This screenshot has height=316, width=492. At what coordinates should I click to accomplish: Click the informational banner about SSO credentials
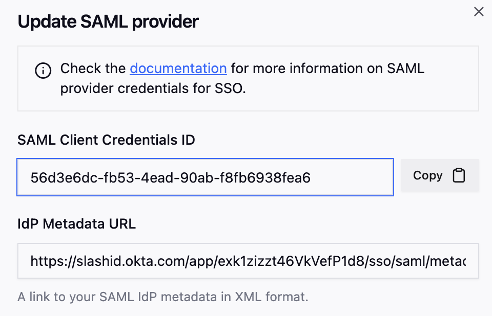249,78
